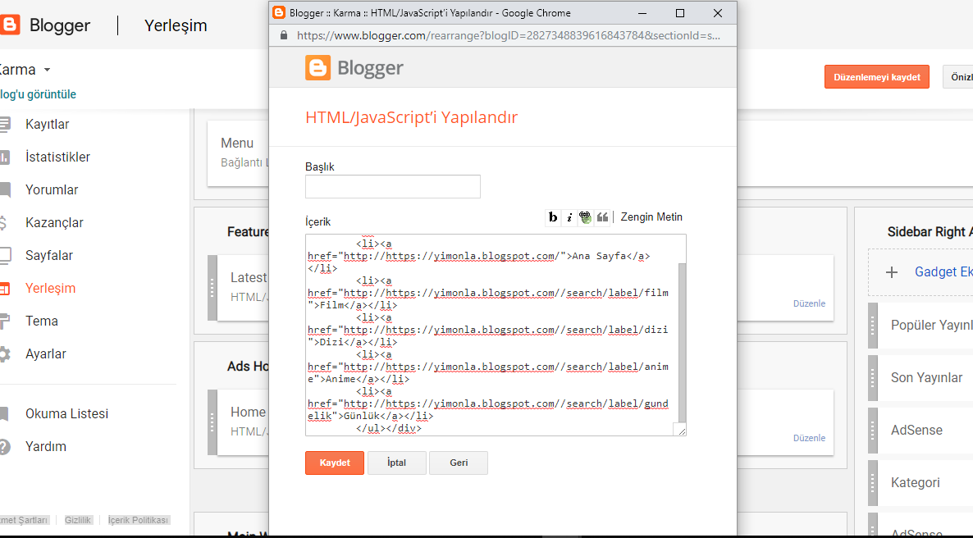
Task: Apply italic formatting in content editor
Action: click(x=569, y=217)
